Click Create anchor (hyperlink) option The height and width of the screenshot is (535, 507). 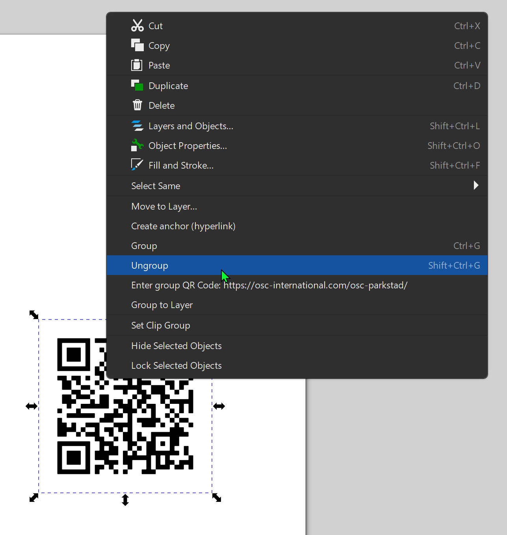(183, 226)
